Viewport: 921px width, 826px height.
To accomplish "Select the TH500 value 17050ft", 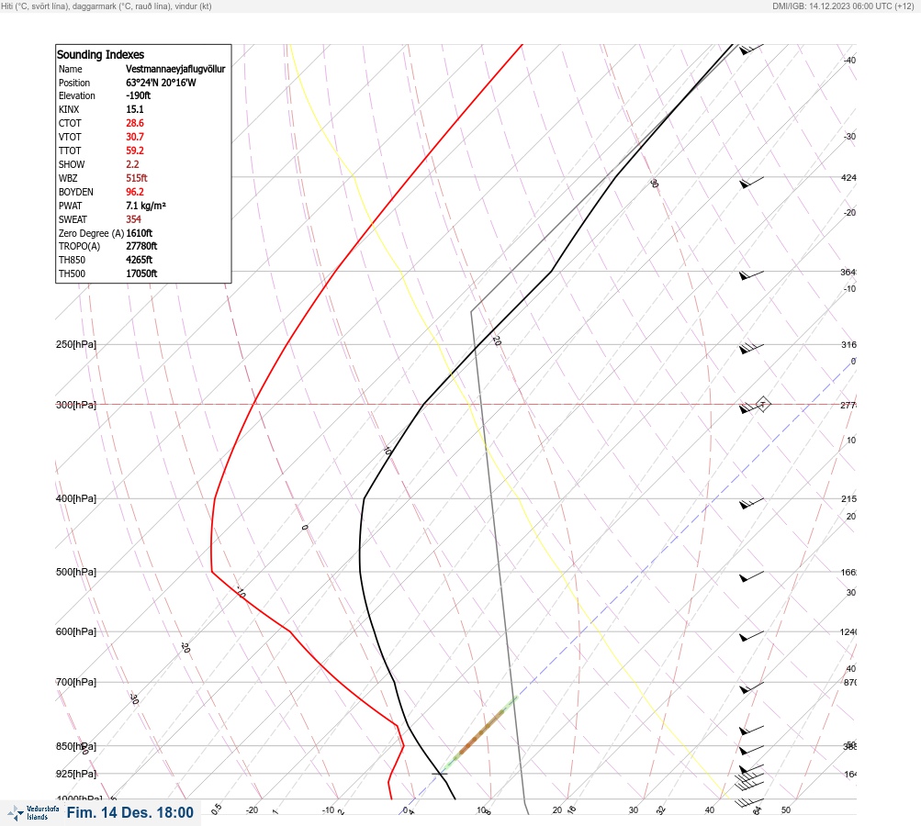I will pyautogui.click(x=141, y=273).
